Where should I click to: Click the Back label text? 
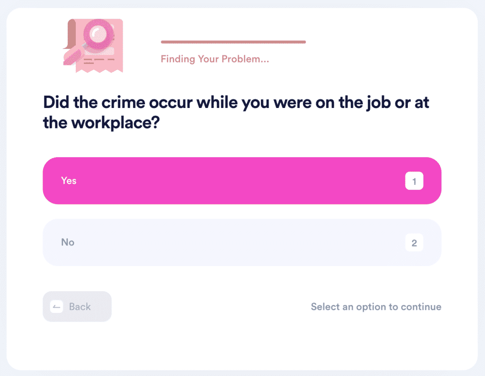[x=80, y=307]
